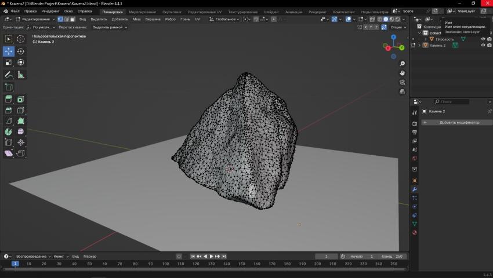Select the Poly Build tool
This screenshot has width=493, height=278.
21,121
